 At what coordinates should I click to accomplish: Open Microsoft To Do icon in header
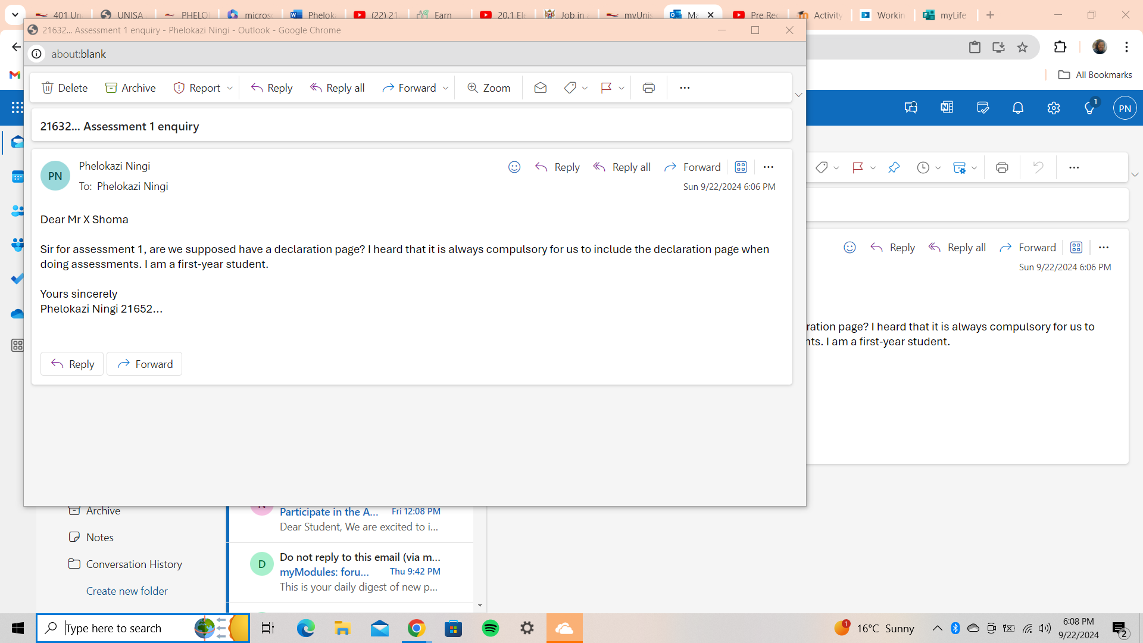982,108
